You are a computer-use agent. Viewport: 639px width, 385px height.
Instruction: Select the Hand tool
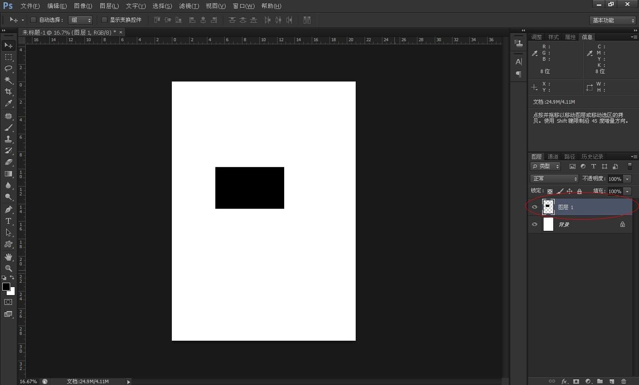click(8, 257)
